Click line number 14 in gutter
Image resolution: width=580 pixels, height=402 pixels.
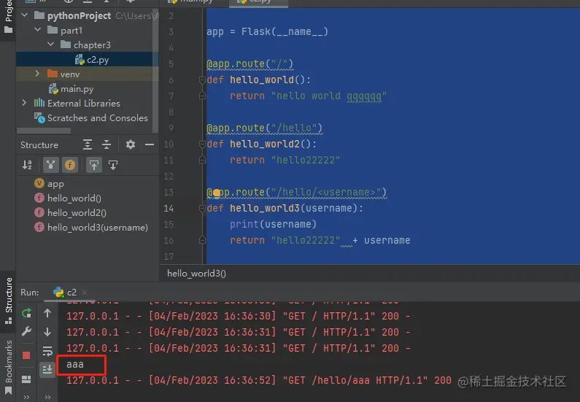[x=169, y=208]
